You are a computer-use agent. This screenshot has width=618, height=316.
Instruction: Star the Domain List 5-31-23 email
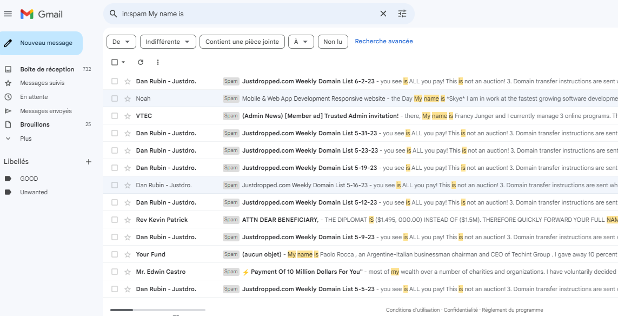pyautogui.click(x=127, y=133)
